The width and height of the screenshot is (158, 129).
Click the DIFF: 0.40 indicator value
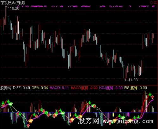[x=21, y=88]
